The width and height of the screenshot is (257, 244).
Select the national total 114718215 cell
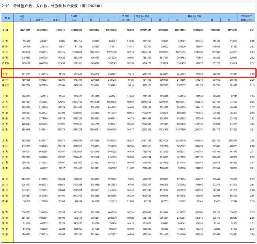pos(25,30)
